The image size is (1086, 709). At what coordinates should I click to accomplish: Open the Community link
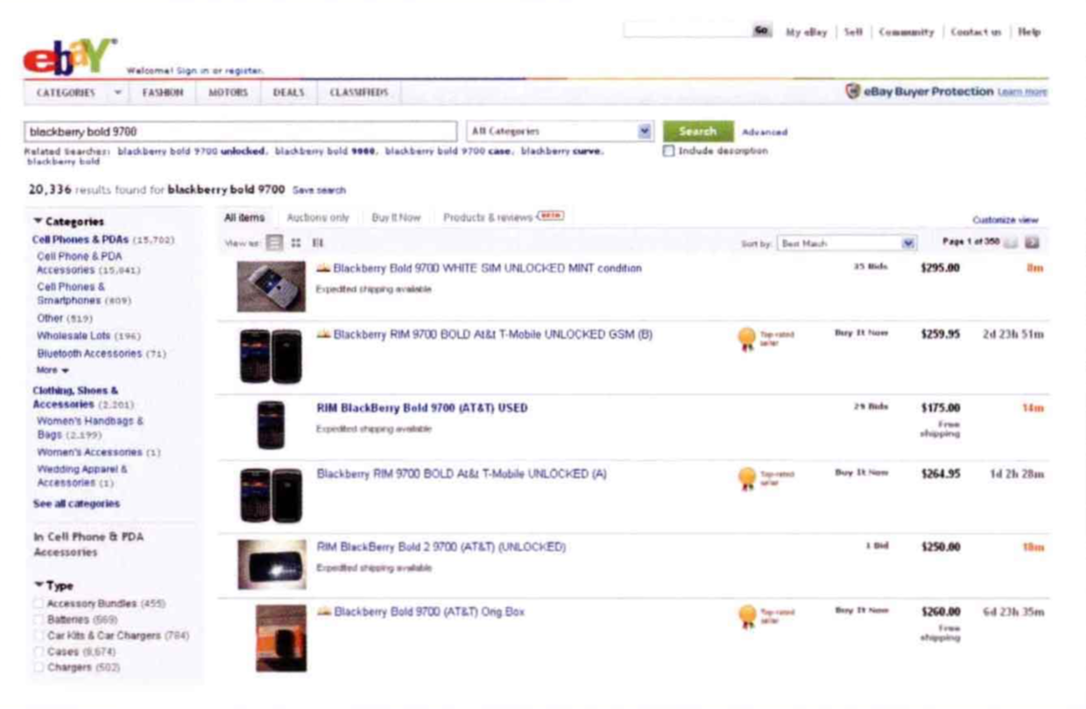click(906, 32)
